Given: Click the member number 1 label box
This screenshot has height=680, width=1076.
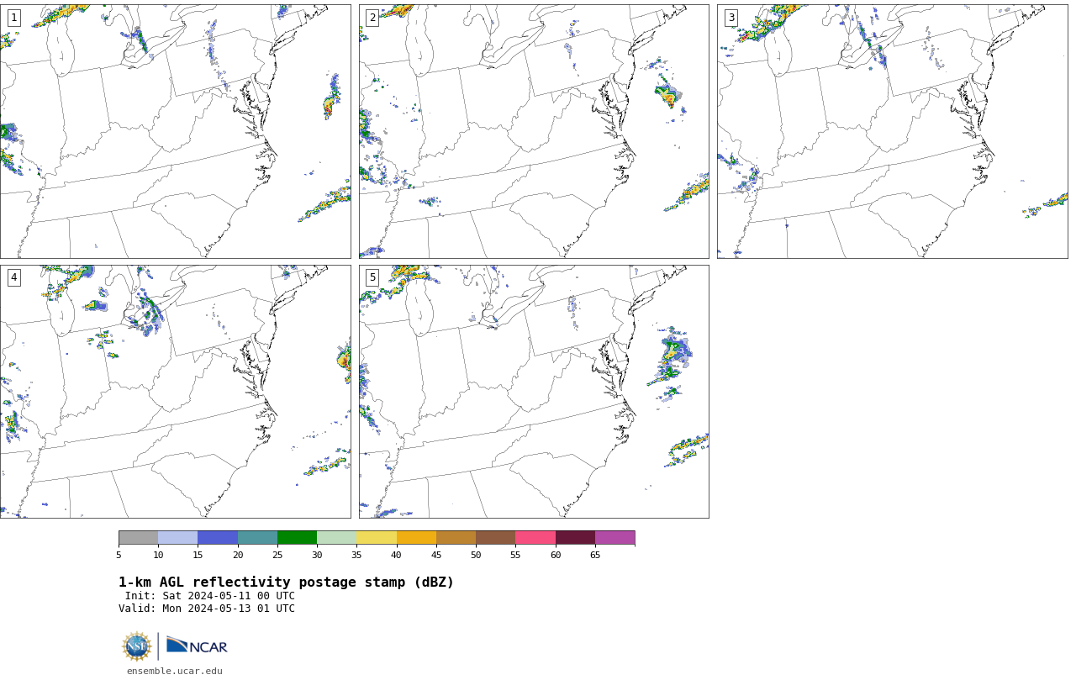Looking at the screenshot, I should [x=13, y=18].
